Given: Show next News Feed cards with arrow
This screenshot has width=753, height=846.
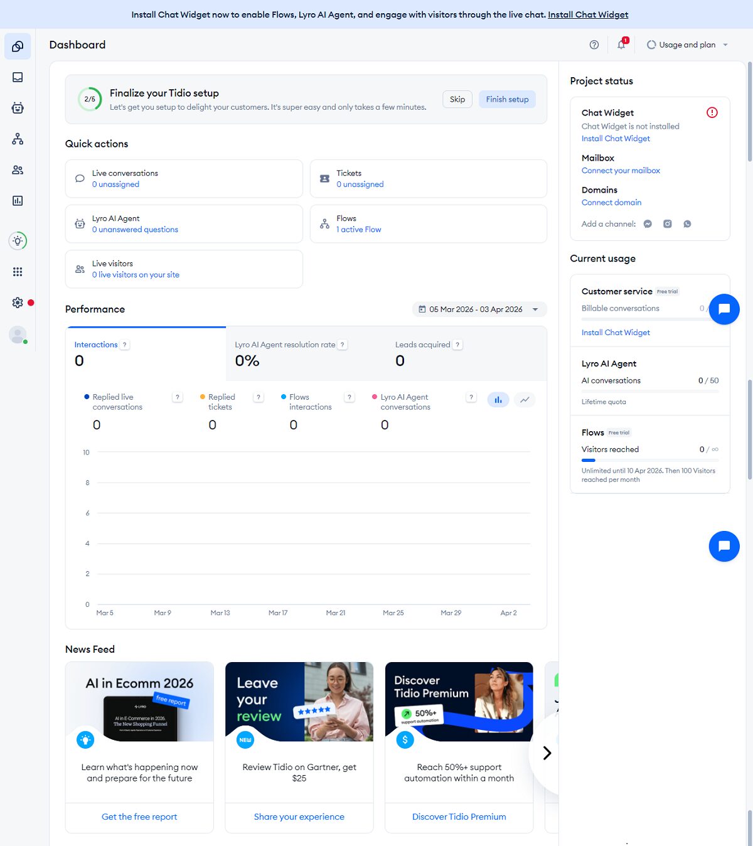Looking at the screenshot, I should [x=546, y=752].
